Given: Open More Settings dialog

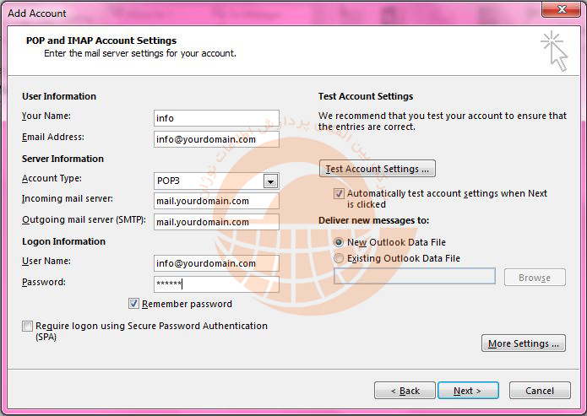Looking at the screenshot, I should [x=524, y=343].
